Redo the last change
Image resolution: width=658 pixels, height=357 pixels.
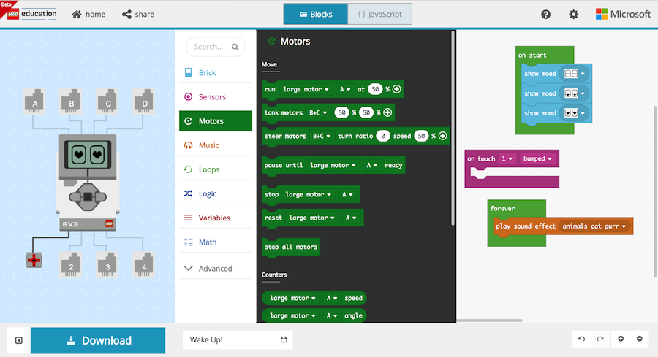(x=600, y=339)
